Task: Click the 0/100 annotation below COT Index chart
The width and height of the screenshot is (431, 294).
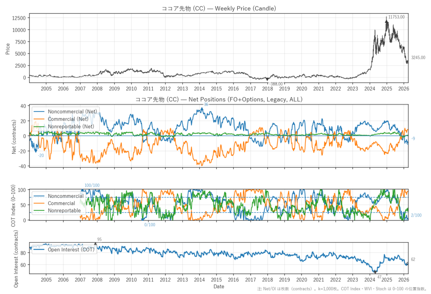Action: click(x=149, y=225)
